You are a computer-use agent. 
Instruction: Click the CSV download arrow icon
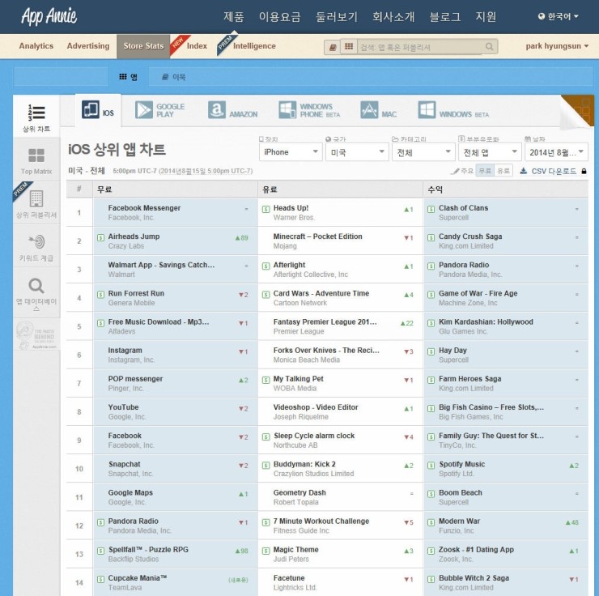point(524,171)
